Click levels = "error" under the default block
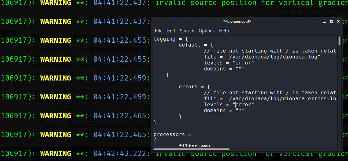The width and height of the screenshot is (348, 161). point(229,63)
